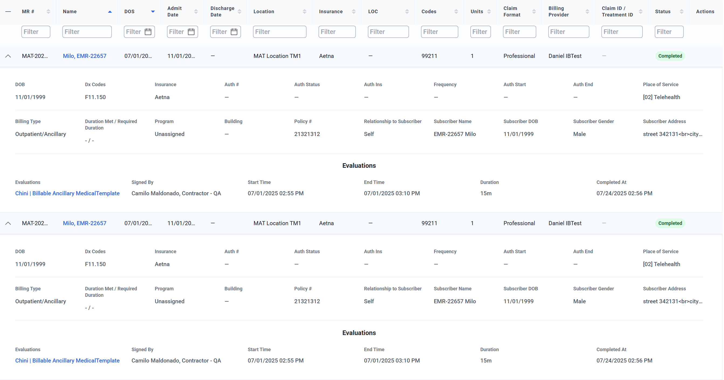The width and height of the screenshot is (724, 380).
Task: Focus the Location filter input field
Action: pyautogui.click(x=279, y=32)
